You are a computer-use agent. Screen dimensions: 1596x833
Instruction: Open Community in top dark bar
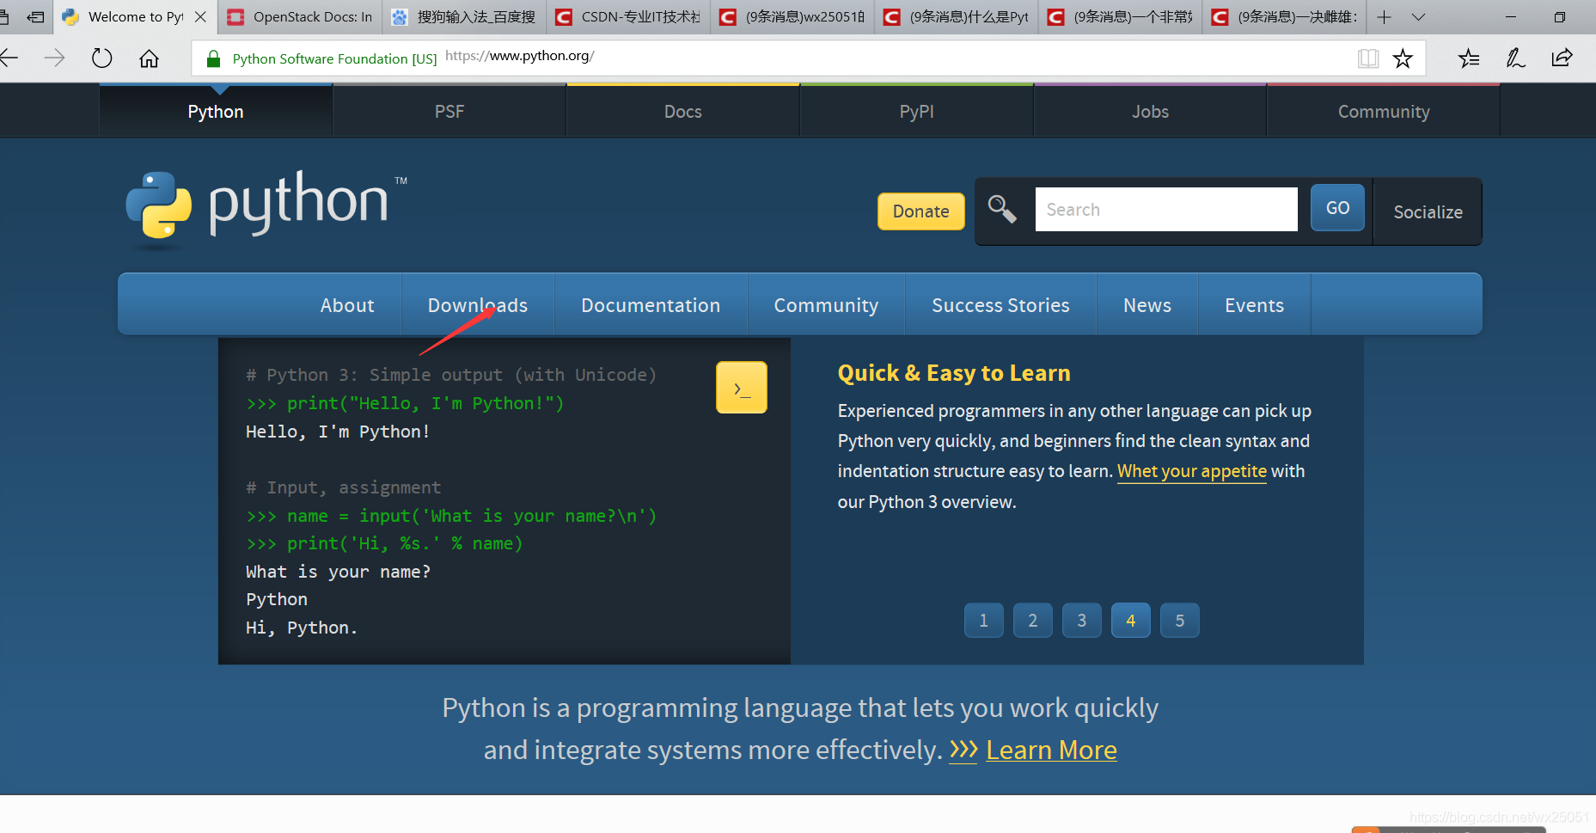1384,111
